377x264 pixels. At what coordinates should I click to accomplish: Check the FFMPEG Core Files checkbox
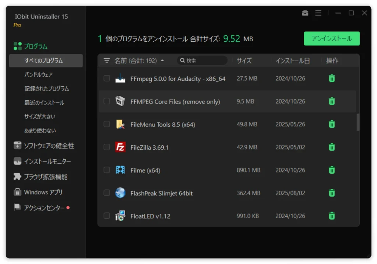click(107, 101)
